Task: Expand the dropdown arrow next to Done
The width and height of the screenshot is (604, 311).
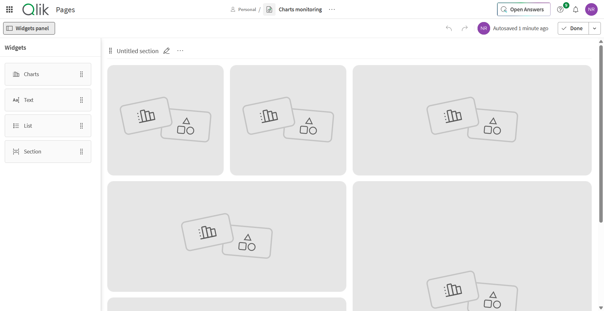Action: (x=595, y=28)
